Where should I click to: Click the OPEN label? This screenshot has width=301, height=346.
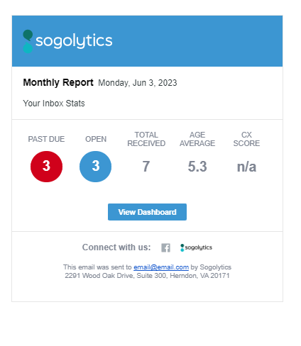[x=96, y=139]
